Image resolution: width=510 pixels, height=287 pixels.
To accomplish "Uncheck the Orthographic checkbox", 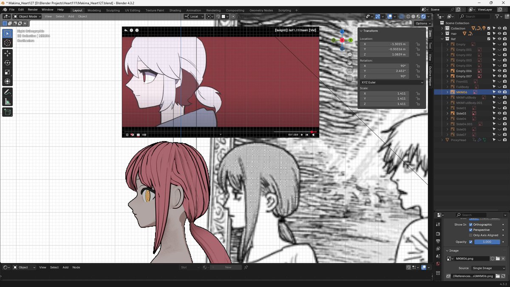I will click(472, 224).
